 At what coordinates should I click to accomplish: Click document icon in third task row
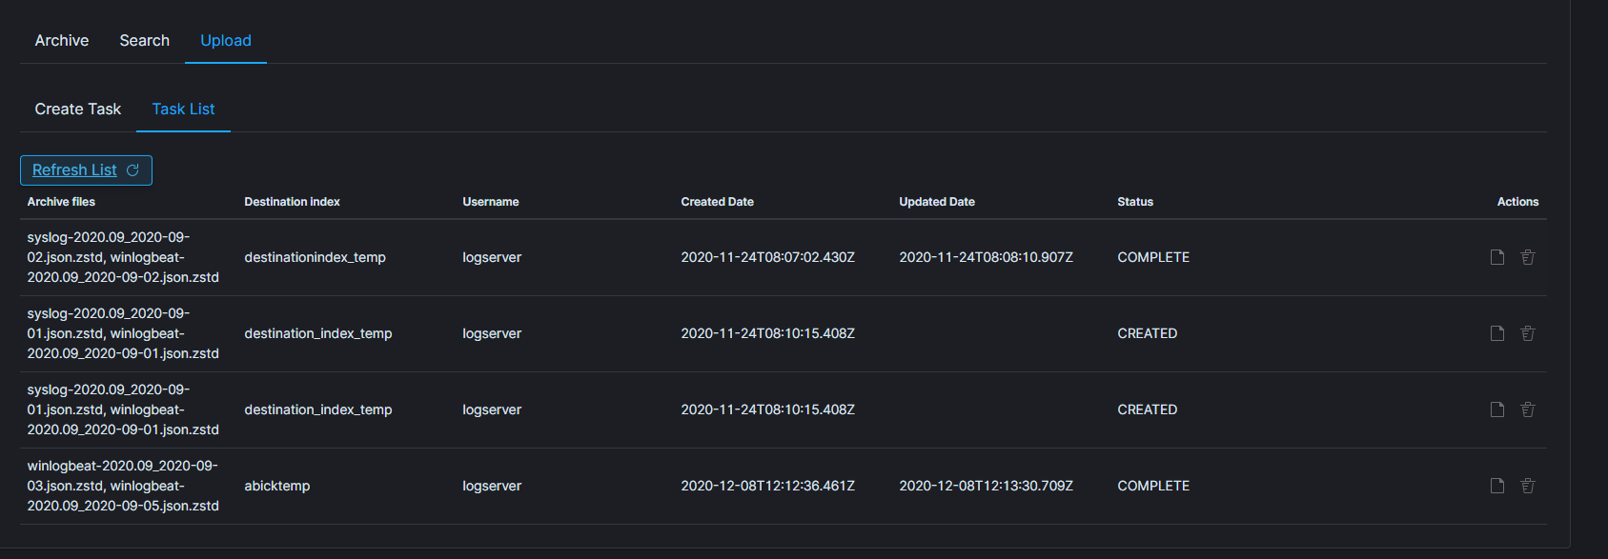(1497, 409)
